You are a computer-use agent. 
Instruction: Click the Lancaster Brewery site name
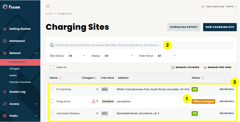(x=68, y=113)
